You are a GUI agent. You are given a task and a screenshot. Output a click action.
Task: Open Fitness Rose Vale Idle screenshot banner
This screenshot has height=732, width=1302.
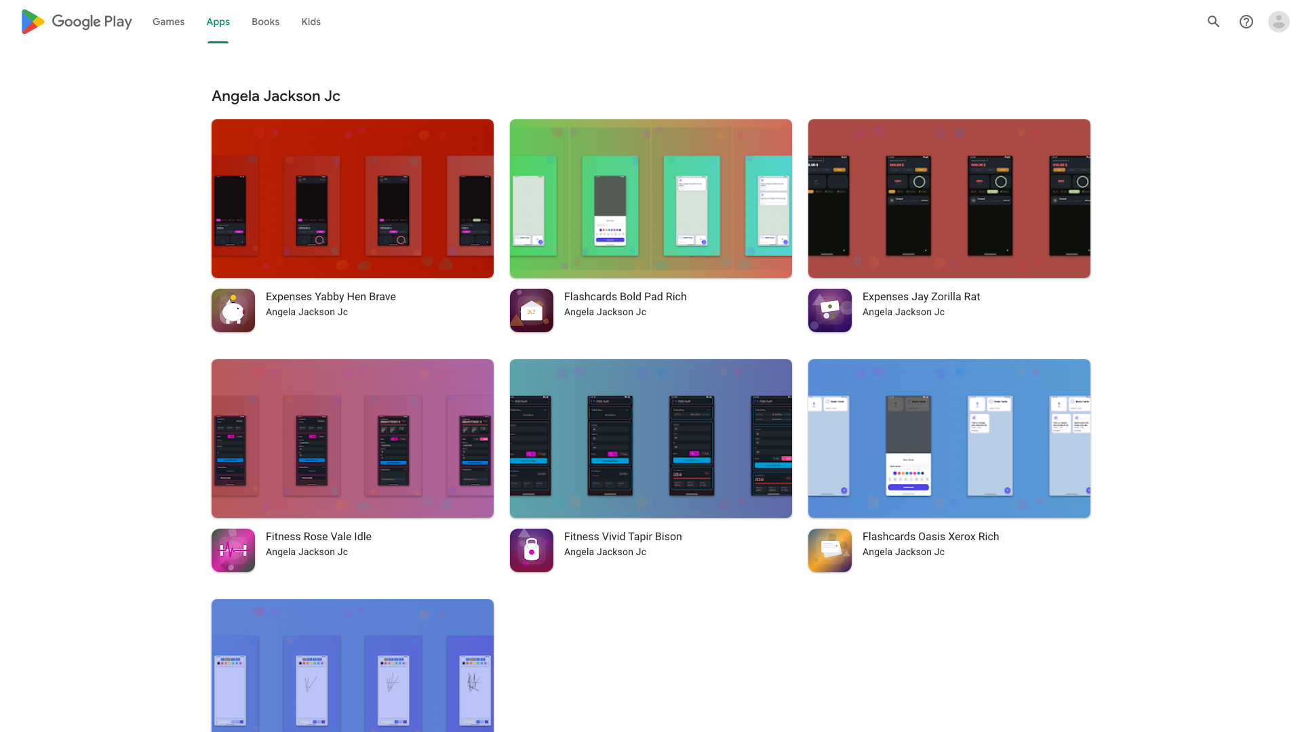tap(353, 439)
